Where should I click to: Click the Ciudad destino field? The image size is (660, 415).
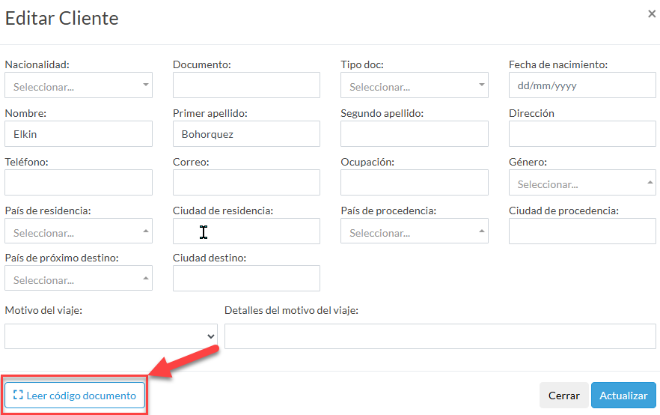(x=246, y=279)
